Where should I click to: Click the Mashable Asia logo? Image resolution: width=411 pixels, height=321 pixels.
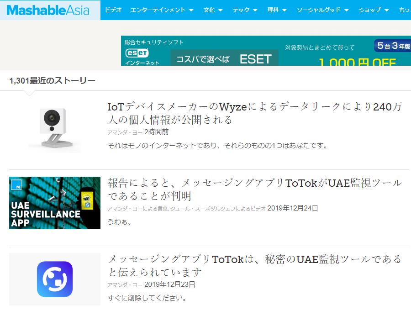pos(48,10)
